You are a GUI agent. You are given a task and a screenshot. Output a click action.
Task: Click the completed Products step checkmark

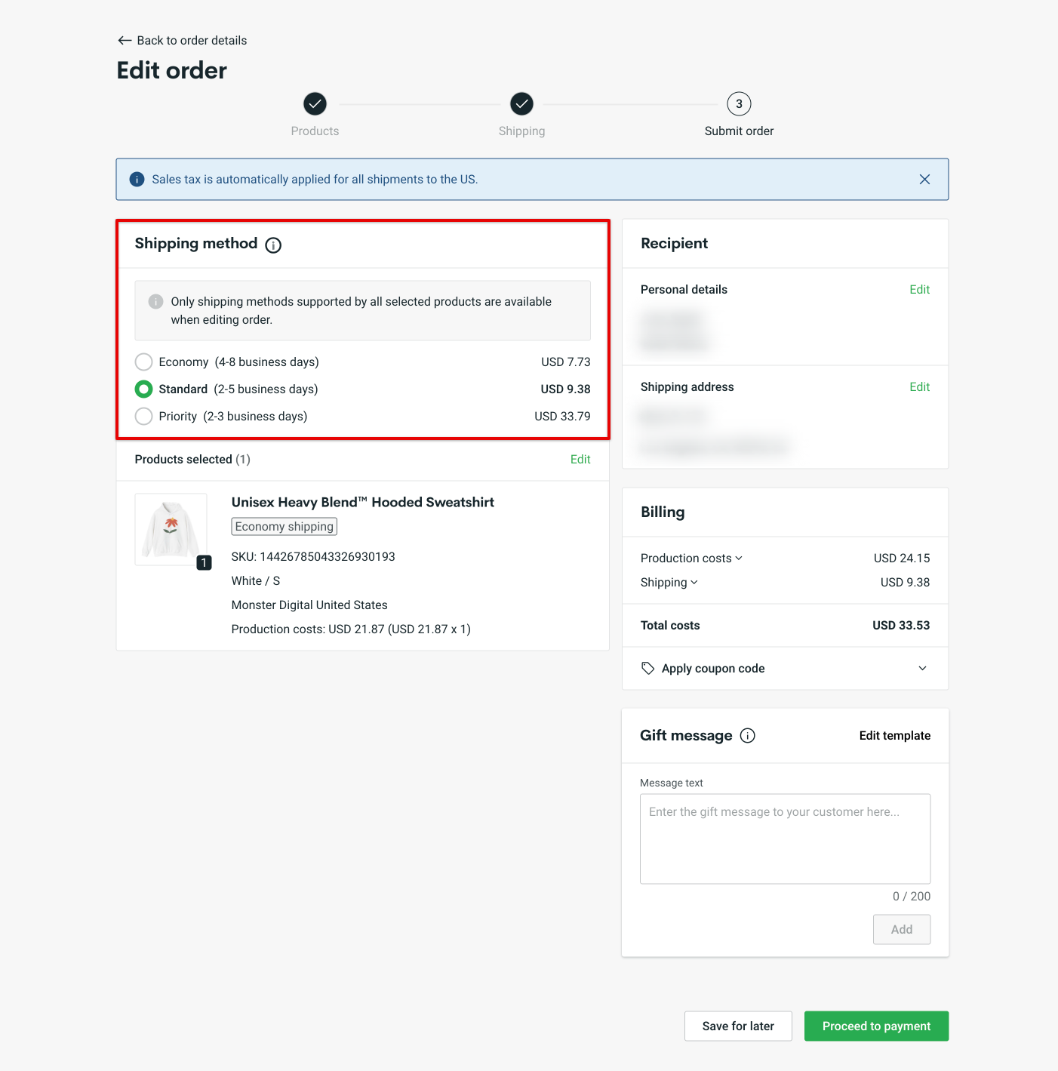click(x=315, y=104)
